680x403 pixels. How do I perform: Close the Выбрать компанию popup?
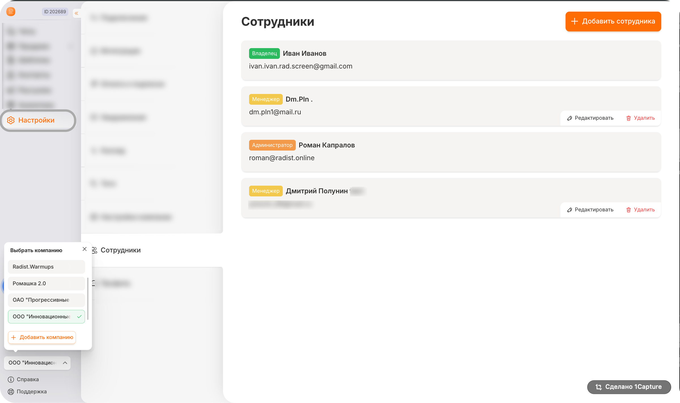(84, 249)
